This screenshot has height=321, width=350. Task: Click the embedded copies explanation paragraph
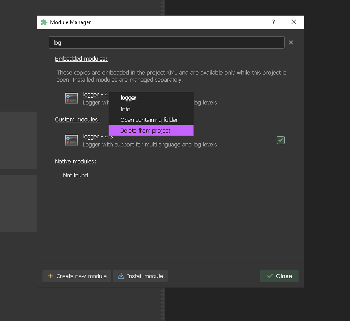point(171,76)
